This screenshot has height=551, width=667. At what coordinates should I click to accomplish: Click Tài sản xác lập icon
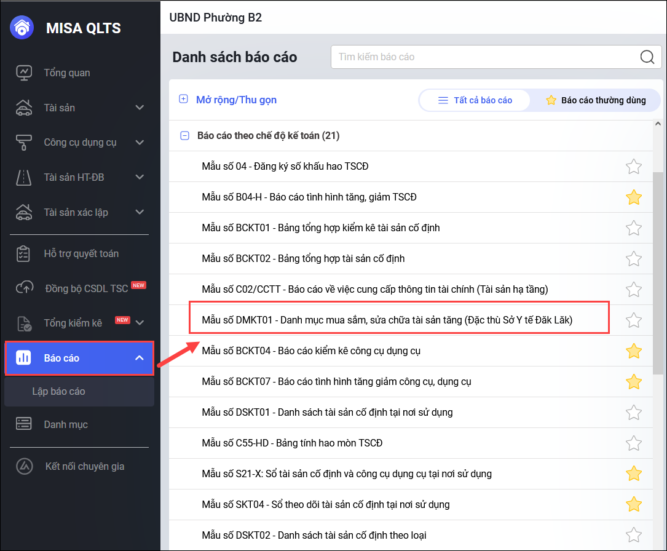[x=24, y=212]
